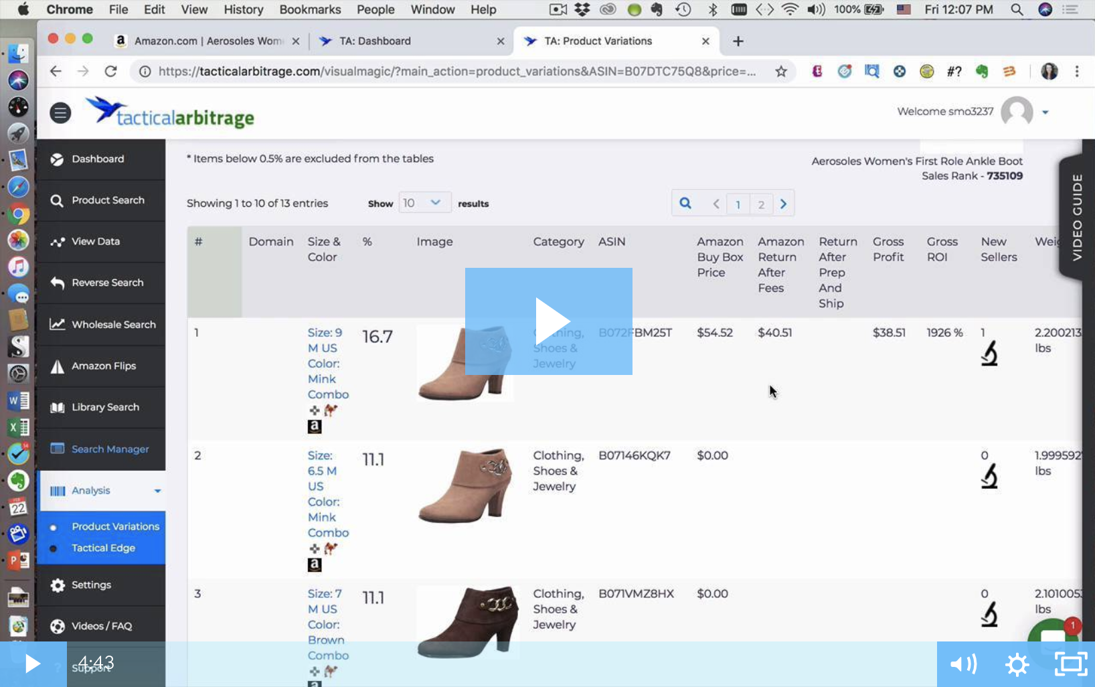Open the VIDEO GUIDE side tab

tap(1076, 217)
